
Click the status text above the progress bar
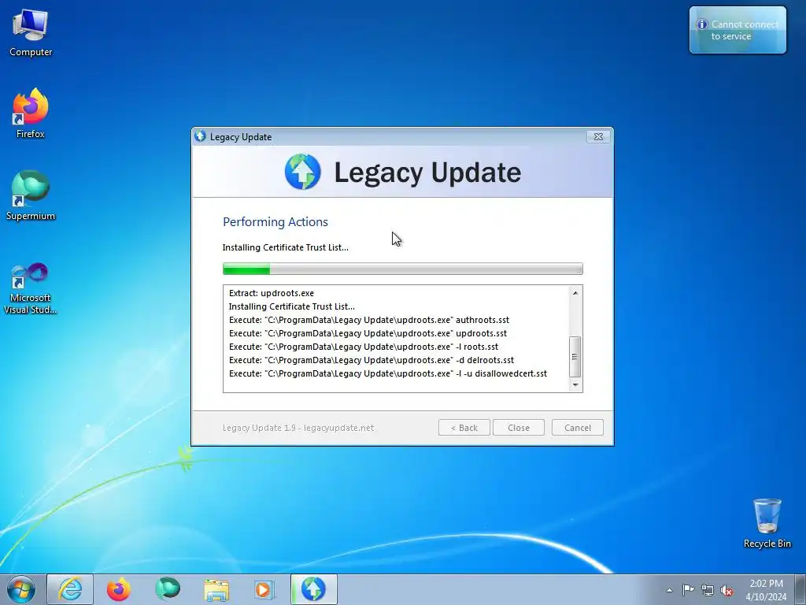pyautogui.click(x=285, y=247)
